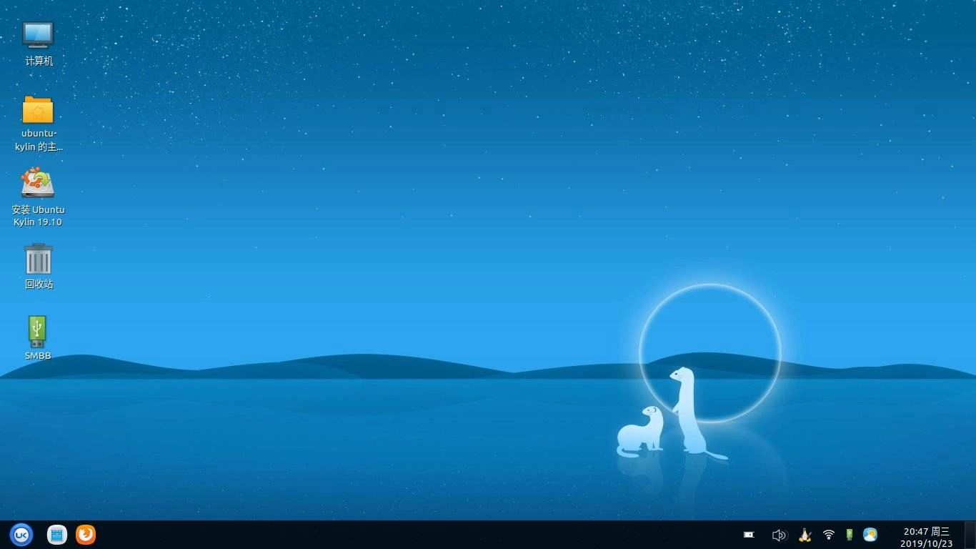976x549 pixels.
Task: Open the Wi-Fi network tray icon
Action: [x=829, y=535]
